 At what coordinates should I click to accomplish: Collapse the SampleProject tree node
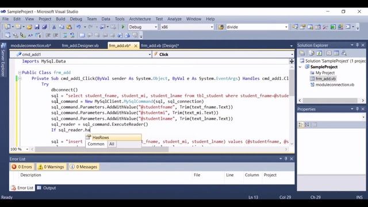coord(300,67)
